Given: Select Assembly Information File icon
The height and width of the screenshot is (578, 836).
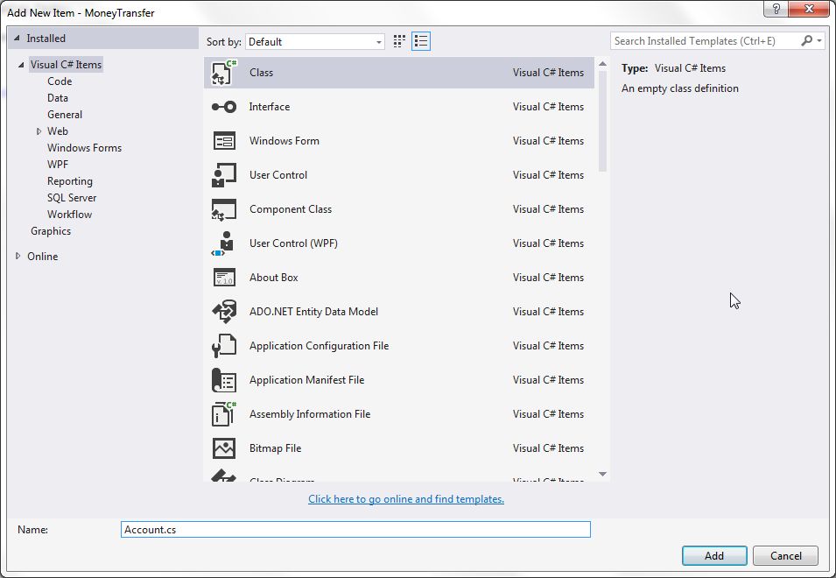Looking at the screenshot, I should coord(224,413).
